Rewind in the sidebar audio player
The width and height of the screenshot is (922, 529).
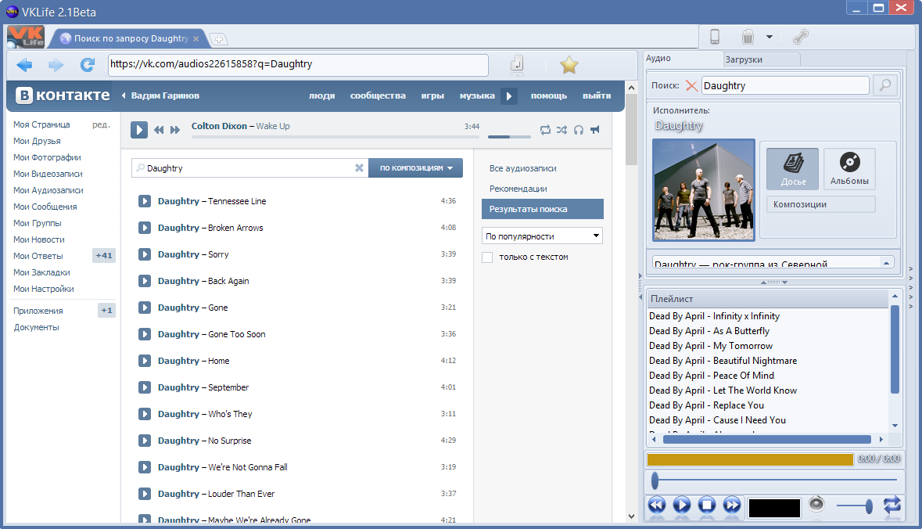coord(657,505)
